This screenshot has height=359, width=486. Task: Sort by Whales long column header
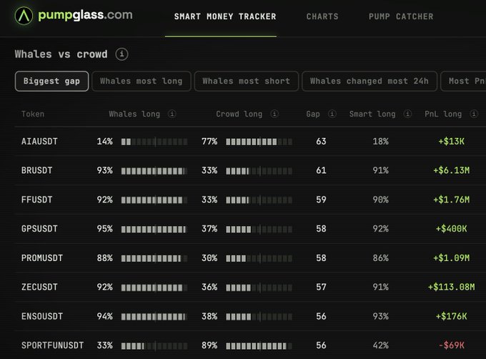[x=134, y=114]
